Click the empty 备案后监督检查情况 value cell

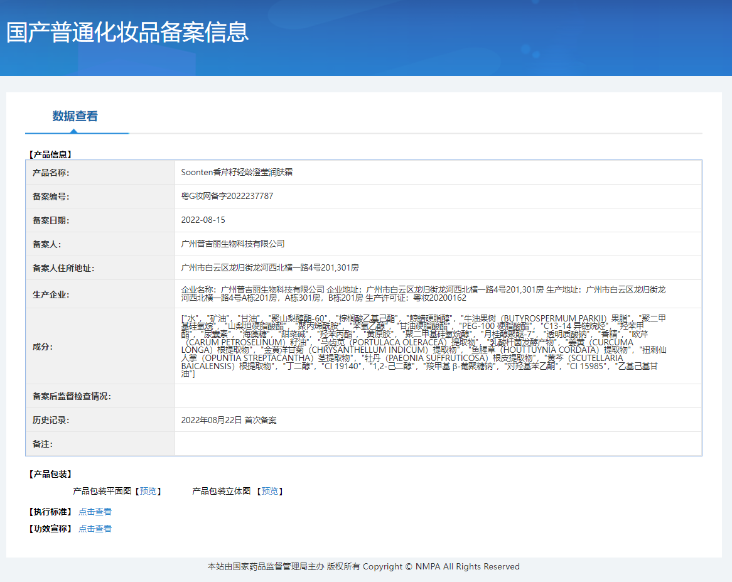click(438, 396)
